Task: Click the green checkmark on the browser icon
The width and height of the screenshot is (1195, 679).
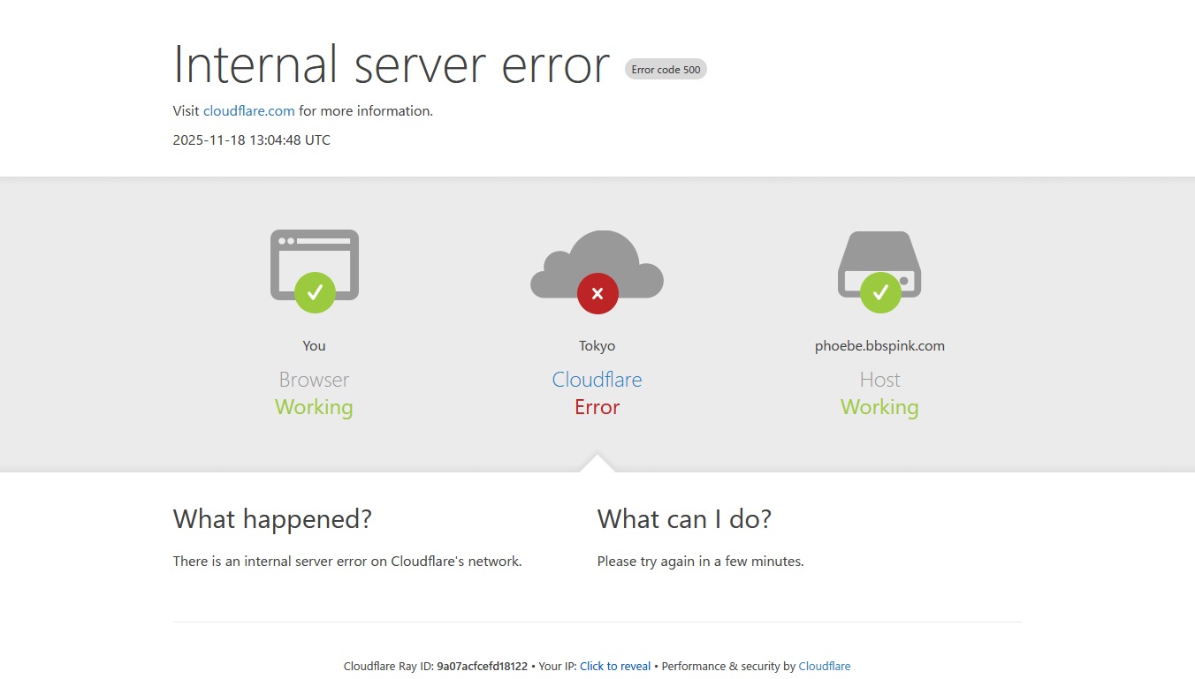Action: coord(315,292)
